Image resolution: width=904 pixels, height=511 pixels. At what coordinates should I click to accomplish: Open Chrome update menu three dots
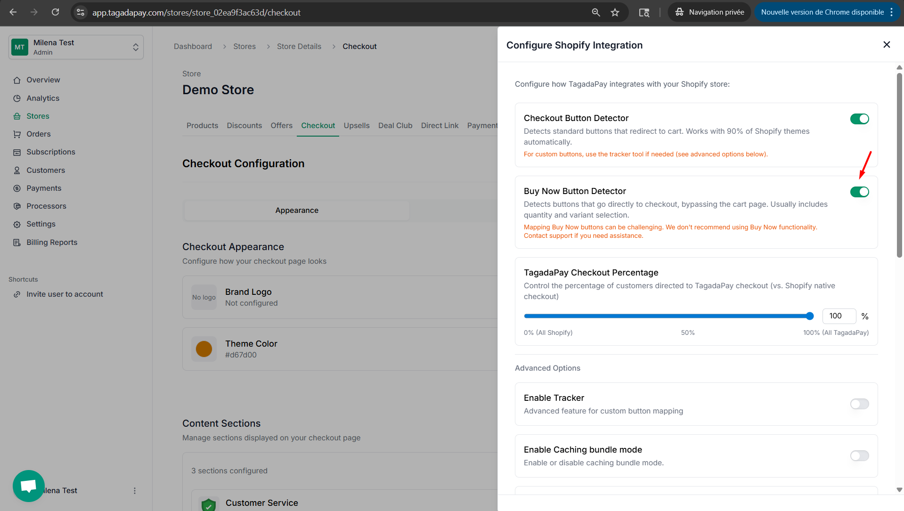point(891,12)
